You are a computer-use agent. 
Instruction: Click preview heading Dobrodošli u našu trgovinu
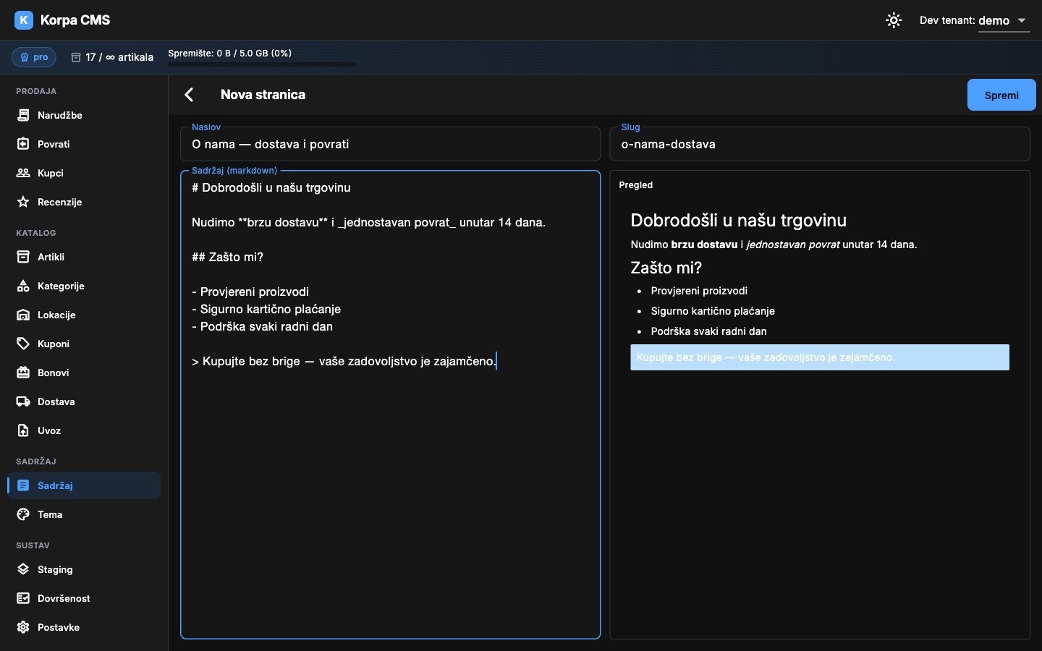tap(739, 221)
